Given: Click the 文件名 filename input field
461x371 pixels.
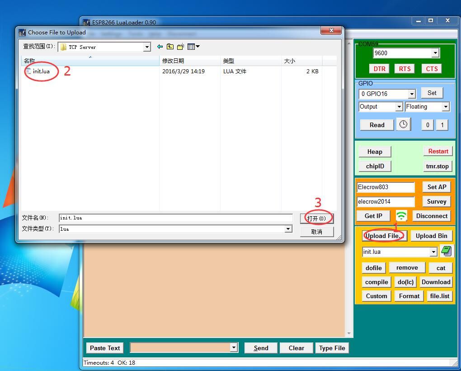Looking at the screenshot, I should (175, 218).
